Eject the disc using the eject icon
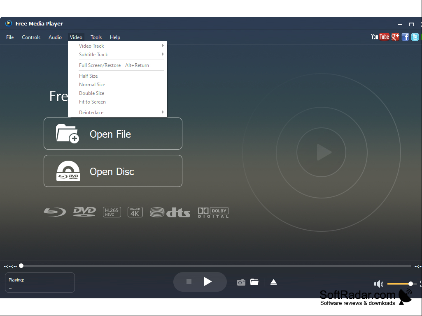 coord(273,282)
